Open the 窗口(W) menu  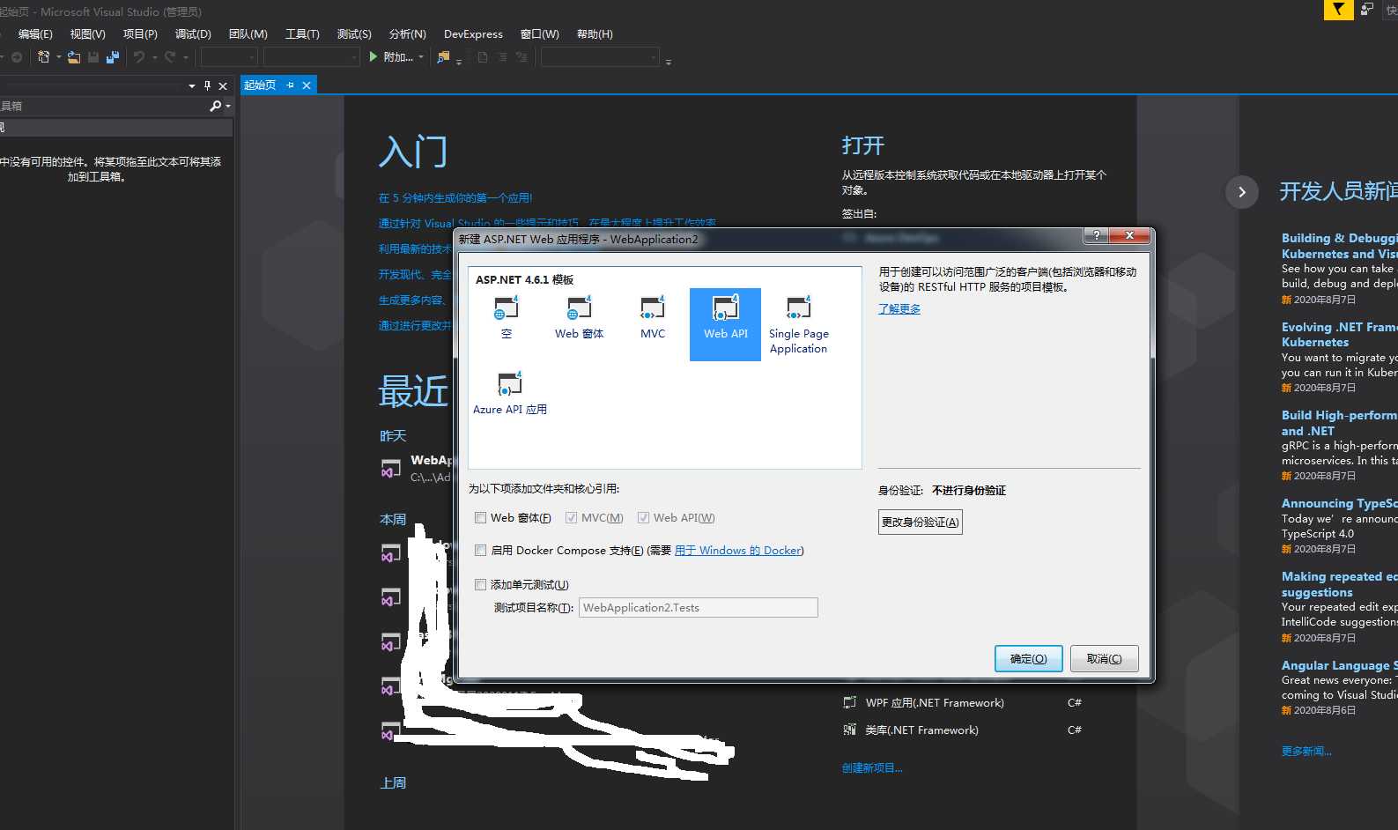pos(539,34)
